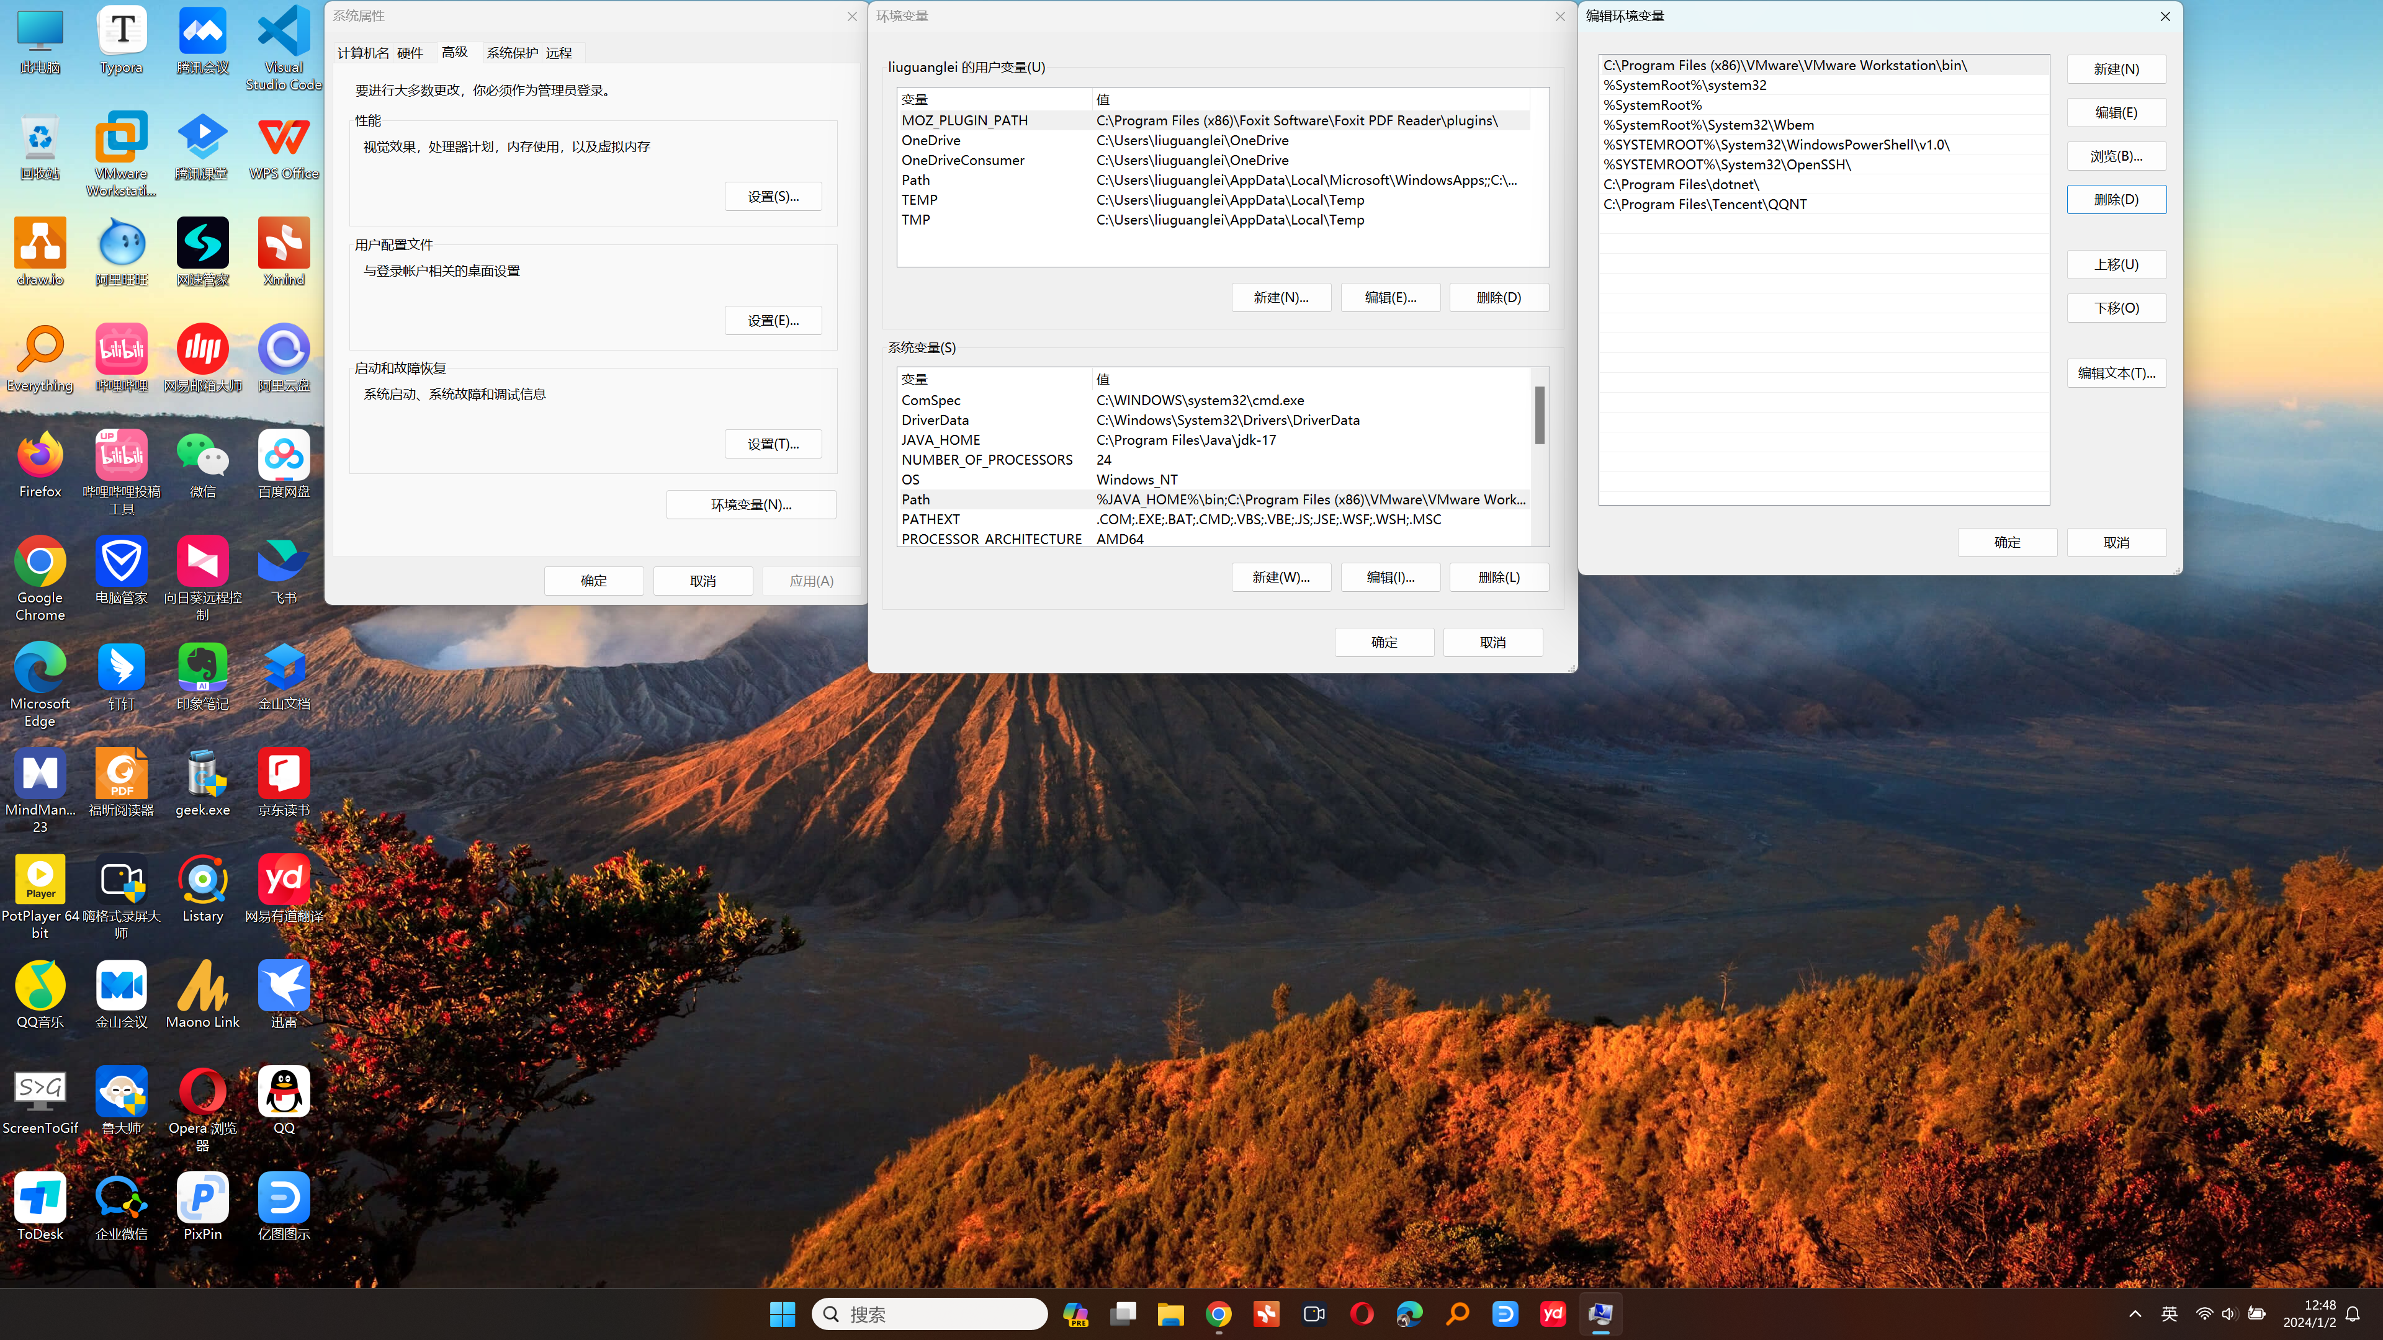
Task: Switch to 系统保护 tab in 系统属性
Action: tap(511, 53)
